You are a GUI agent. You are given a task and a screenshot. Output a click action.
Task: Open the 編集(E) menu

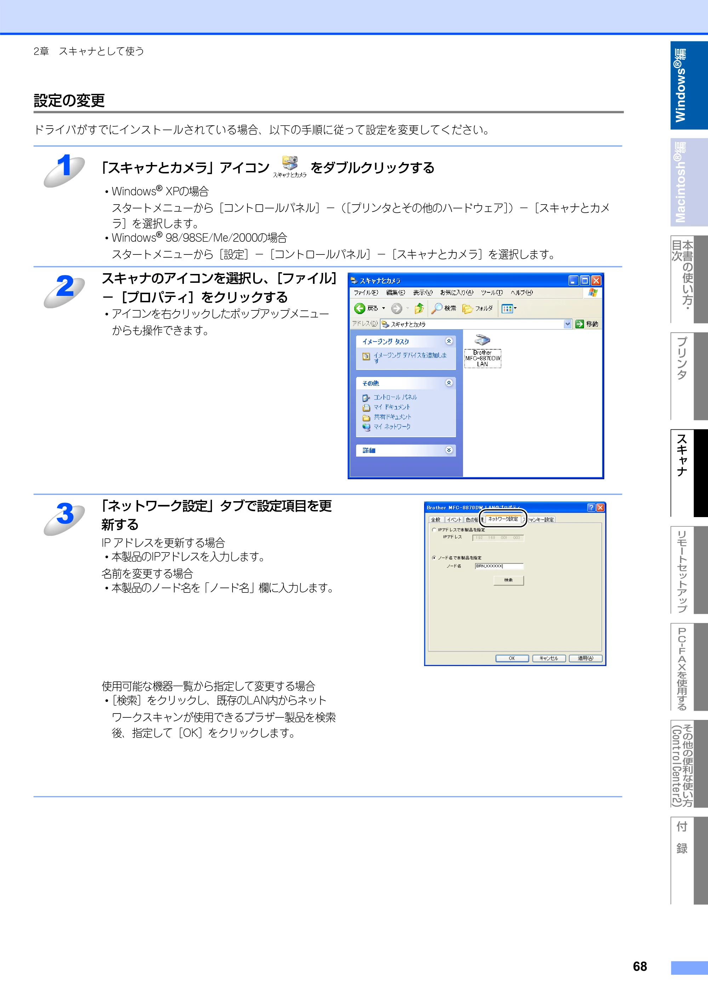point(395,292)
